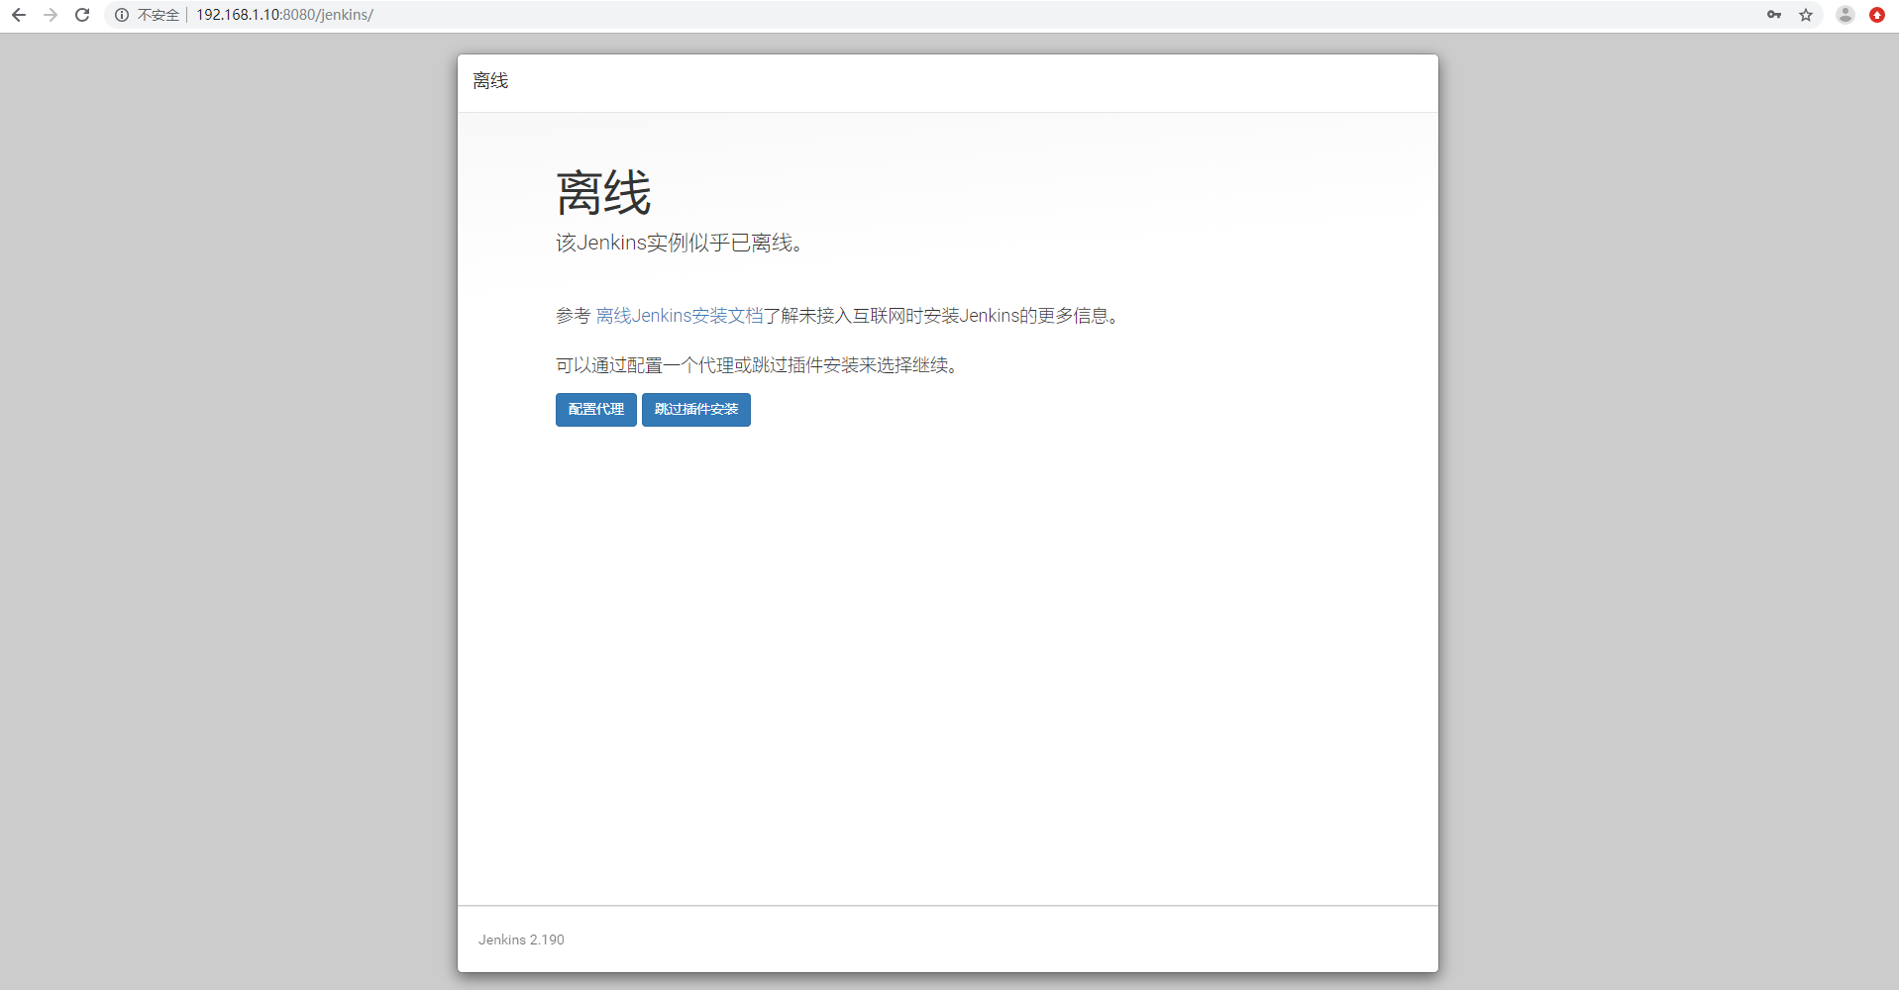Click the 配置代理 button
This screenshot has height=990, width=1899.
point(595,409)
